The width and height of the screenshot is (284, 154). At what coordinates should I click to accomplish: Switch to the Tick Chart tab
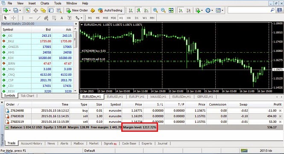(27, 96)
